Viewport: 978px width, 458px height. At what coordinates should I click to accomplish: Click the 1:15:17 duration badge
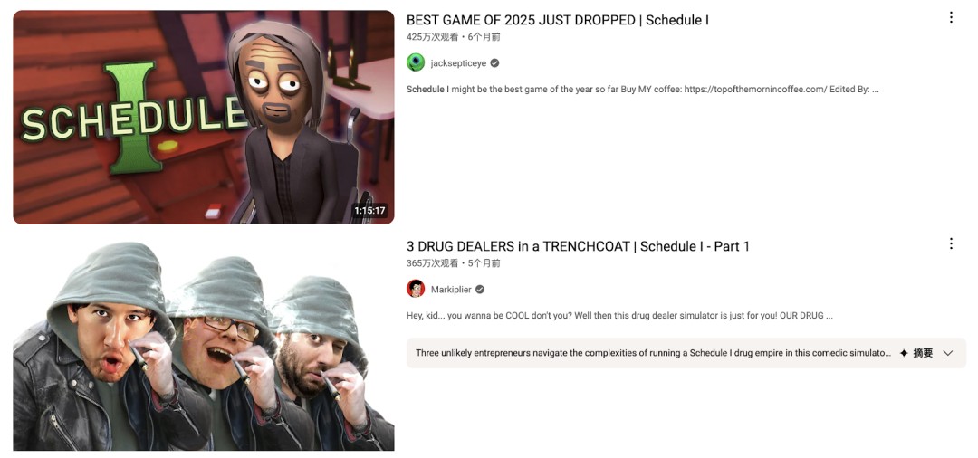[369, 211]
